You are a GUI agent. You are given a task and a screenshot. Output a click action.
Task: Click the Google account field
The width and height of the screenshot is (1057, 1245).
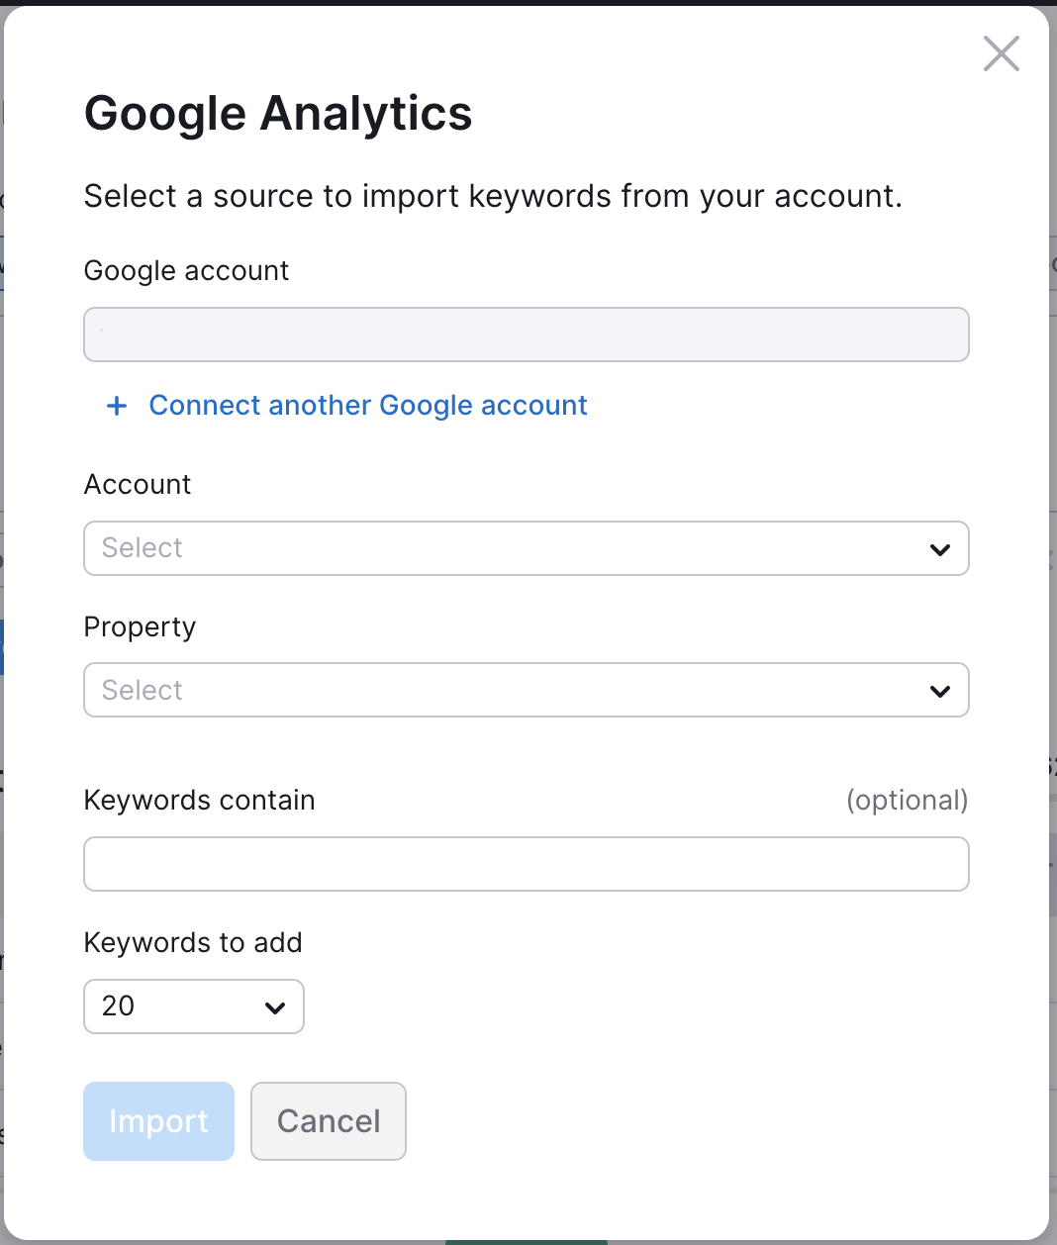coord(525,335)
